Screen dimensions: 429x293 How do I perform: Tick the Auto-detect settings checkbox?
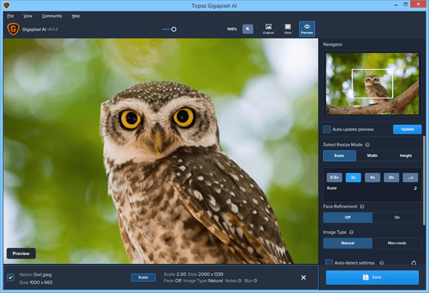(x=328, y=263)
